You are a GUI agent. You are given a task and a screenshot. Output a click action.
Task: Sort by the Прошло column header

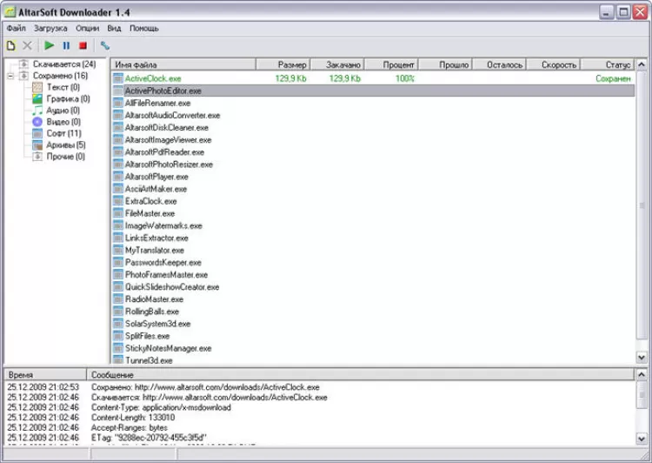click(x=445, y=64)
